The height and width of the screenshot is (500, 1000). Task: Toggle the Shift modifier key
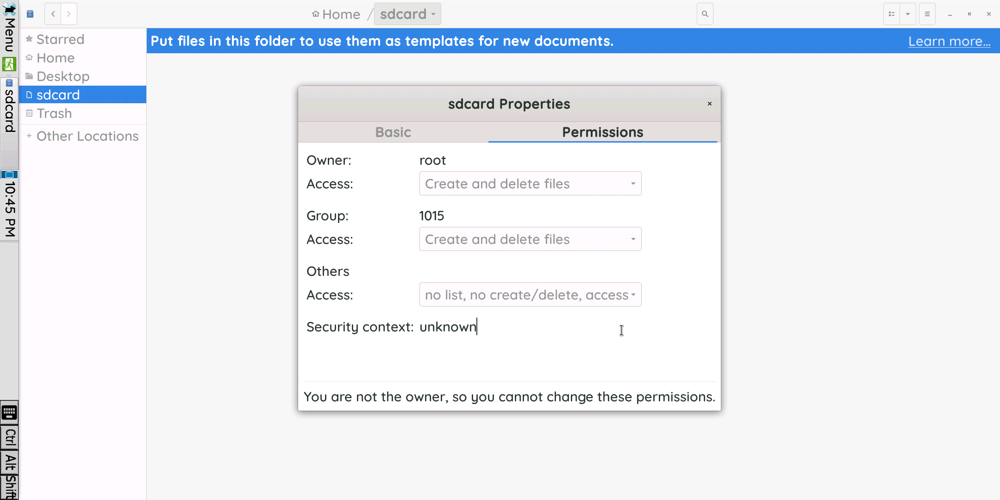9,487
